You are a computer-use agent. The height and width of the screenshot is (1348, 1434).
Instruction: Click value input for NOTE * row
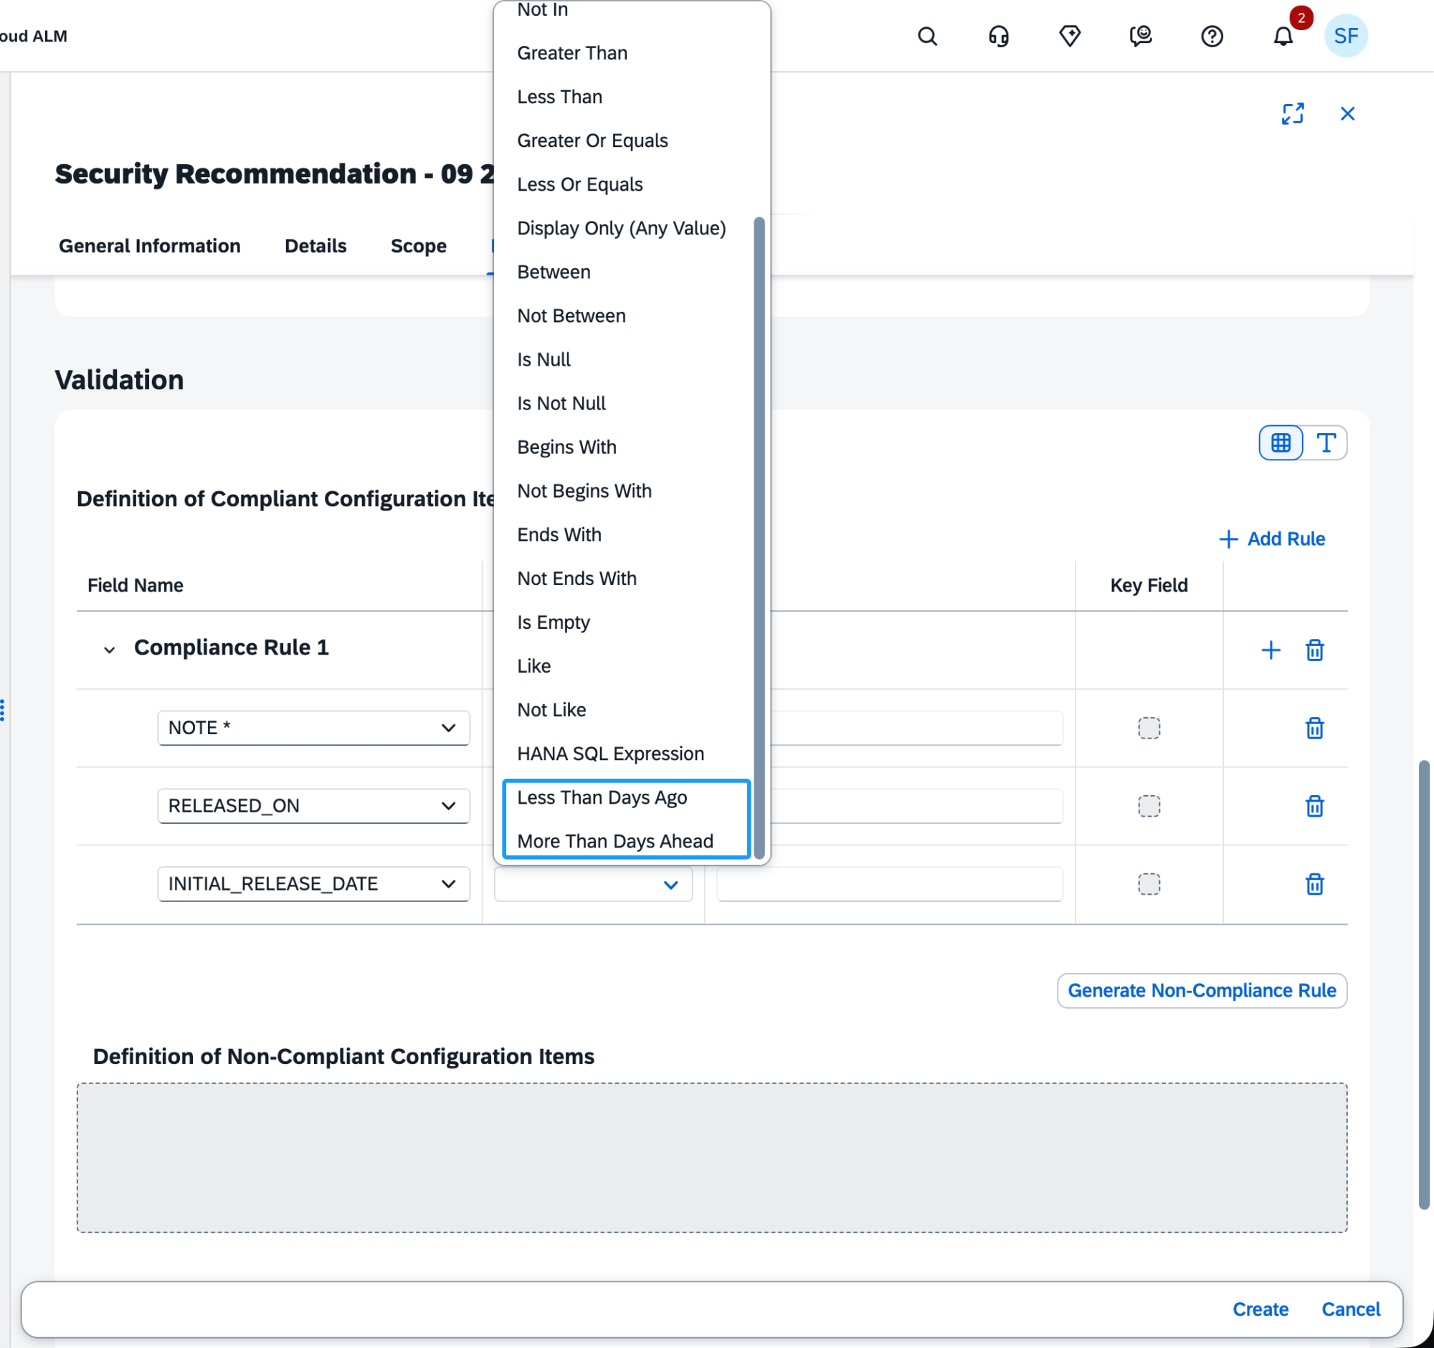(916, 728)
